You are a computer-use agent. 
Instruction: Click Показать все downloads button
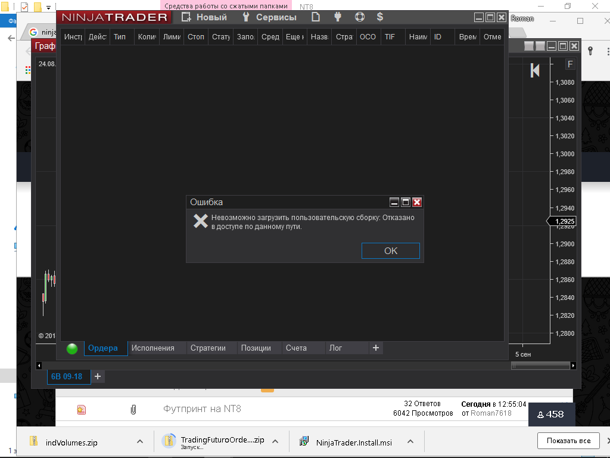click(x=568, y=441)
